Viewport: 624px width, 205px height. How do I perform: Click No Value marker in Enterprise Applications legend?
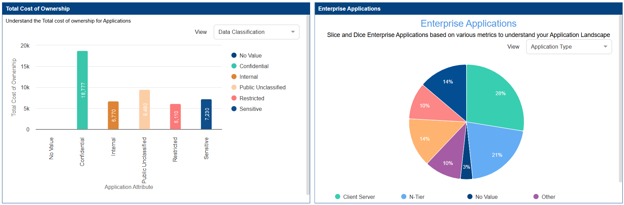pos(470,197)
